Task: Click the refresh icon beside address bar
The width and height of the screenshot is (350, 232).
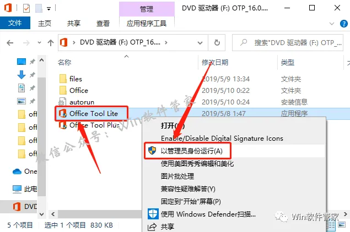Action: click(217, 42)
